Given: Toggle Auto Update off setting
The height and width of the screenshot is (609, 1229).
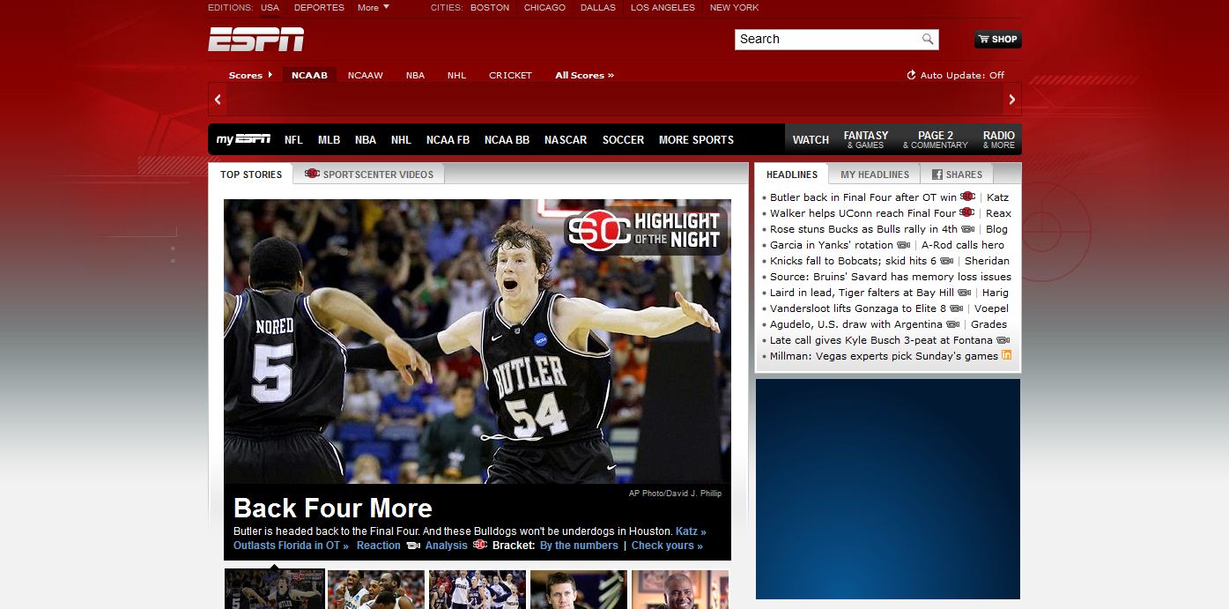Looking at the screenshot, I should click(x=955, y=75).
